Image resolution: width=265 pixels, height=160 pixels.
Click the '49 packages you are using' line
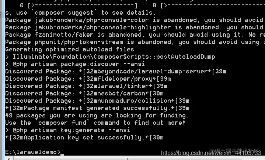point(97,116)
